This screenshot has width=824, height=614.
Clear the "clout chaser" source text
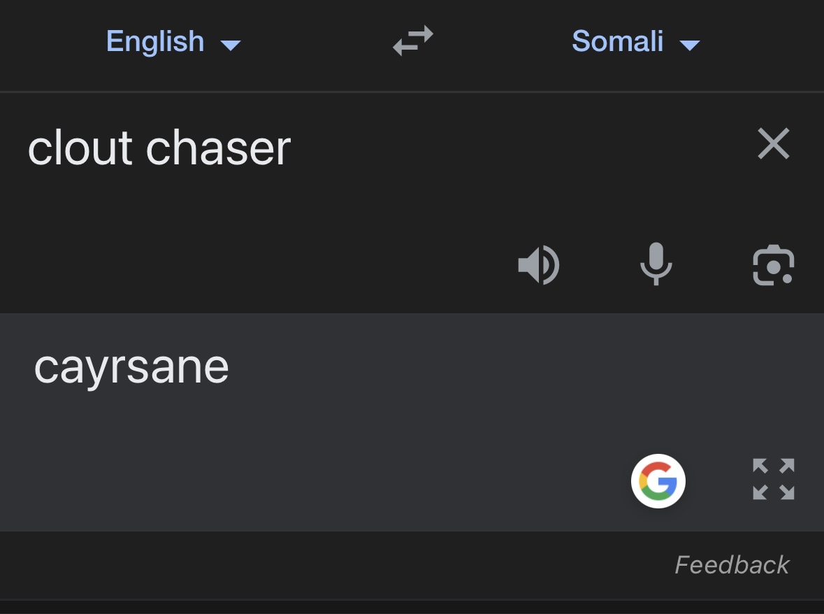(774, 143)
